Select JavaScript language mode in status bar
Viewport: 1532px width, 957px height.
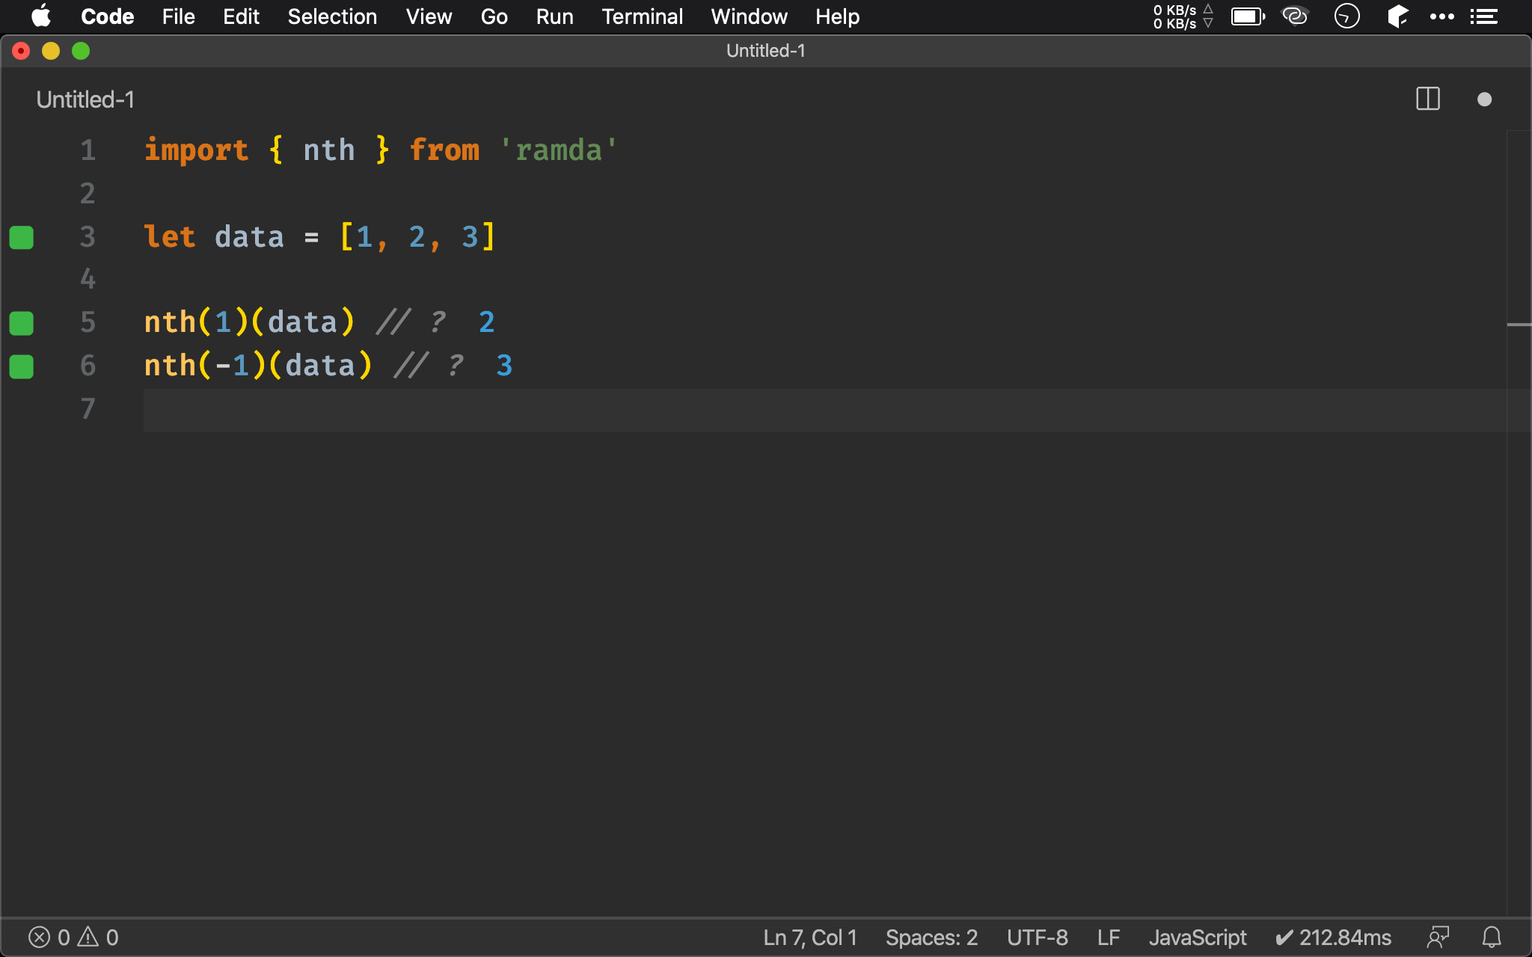(1198, 938)
